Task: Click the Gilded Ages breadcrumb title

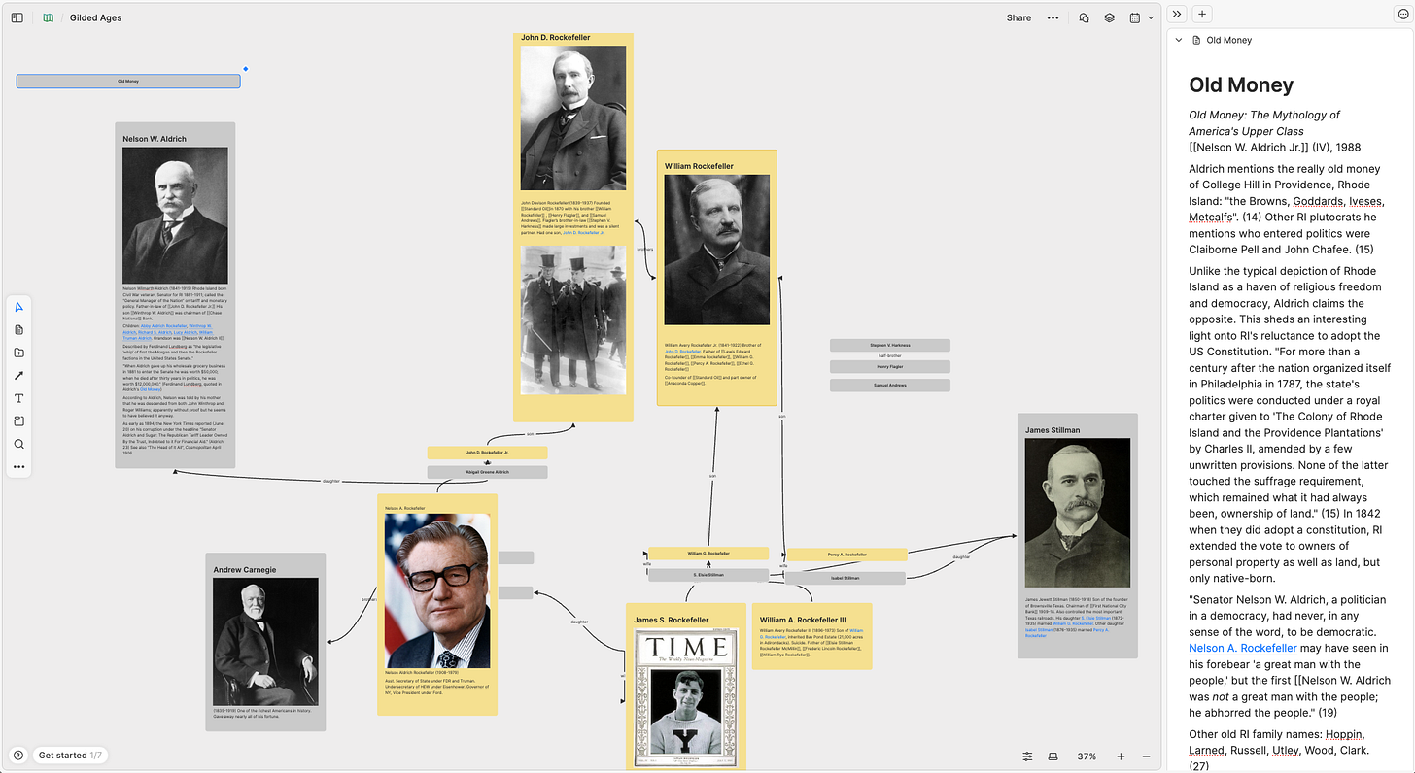Action: click(95, 17)
